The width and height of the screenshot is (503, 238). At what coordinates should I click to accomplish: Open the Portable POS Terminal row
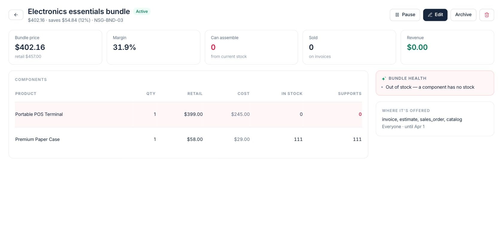(188, 114)
